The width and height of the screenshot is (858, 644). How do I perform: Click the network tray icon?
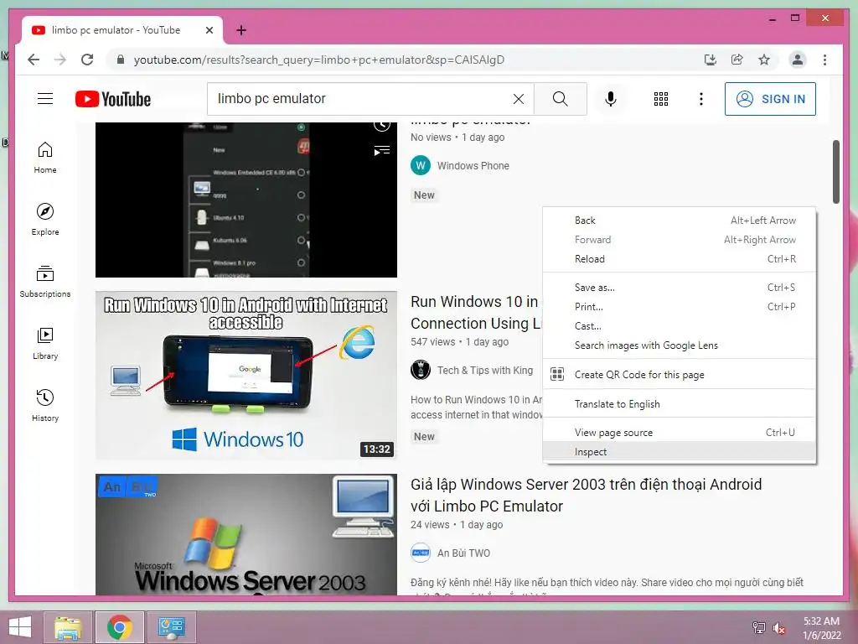click(759, 627)
